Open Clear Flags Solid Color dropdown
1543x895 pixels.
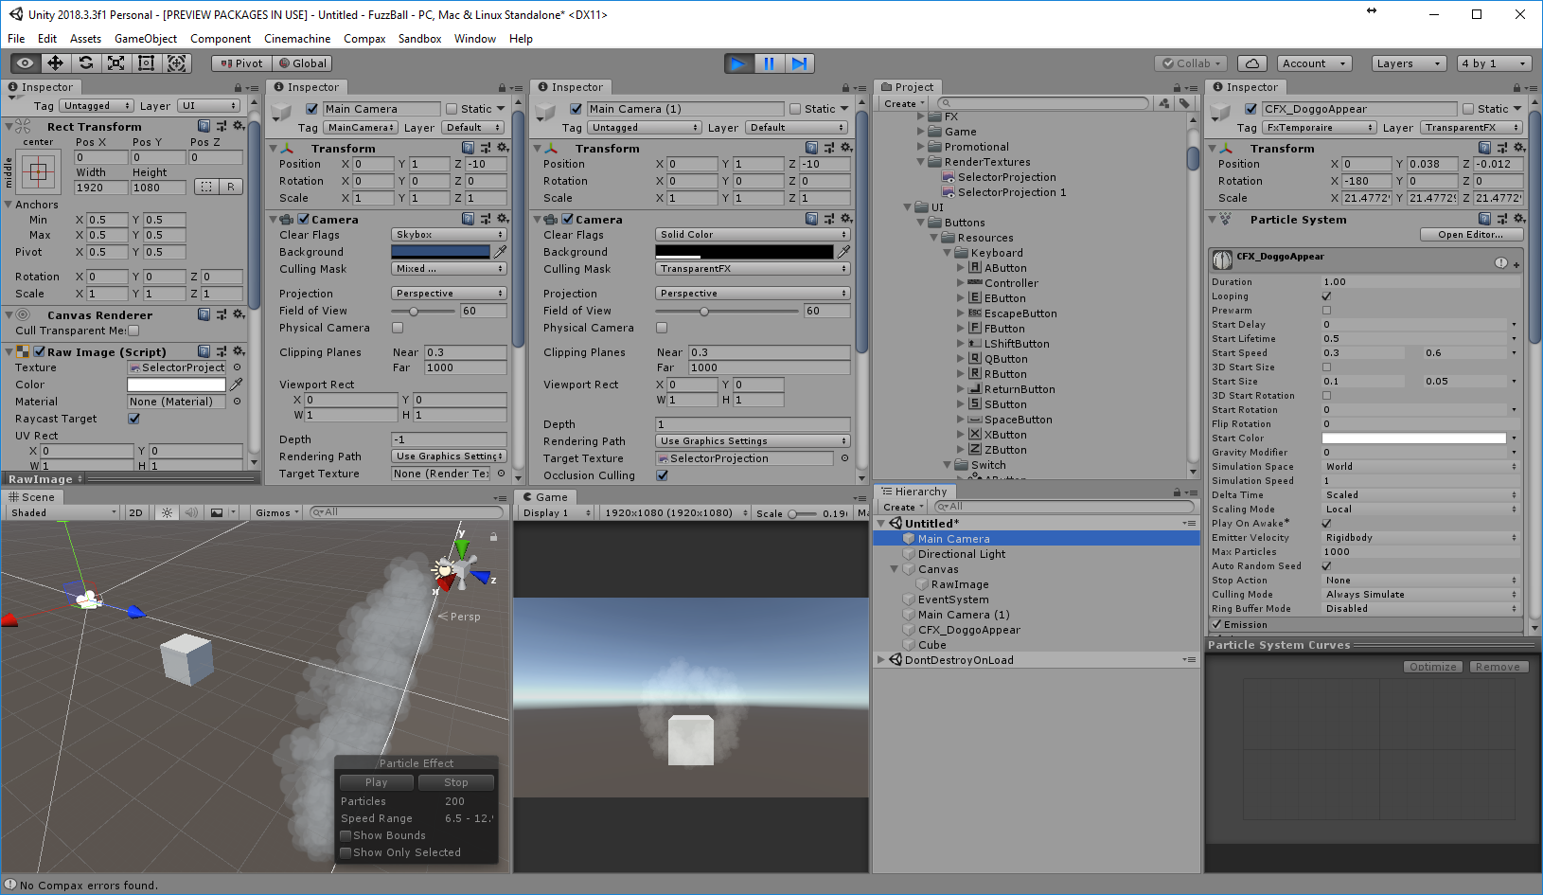tap(753, 235)
